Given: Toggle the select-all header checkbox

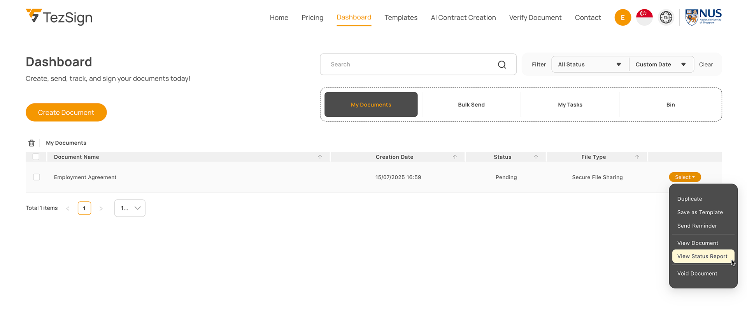Looking at the screenshot, I should click(x=36, y=157).
